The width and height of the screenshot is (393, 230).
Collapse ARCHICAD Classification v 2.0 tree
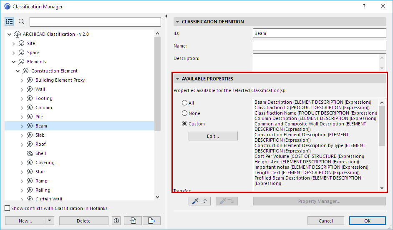tap(10, 34)
